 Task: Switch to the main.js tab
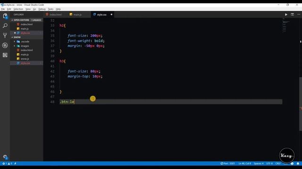(77, 15)
